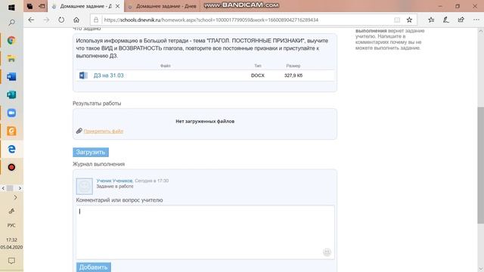The width and height of the screenshot is (484, 272).
Task: Add notes with the pen icon
Action: point(446,20)
